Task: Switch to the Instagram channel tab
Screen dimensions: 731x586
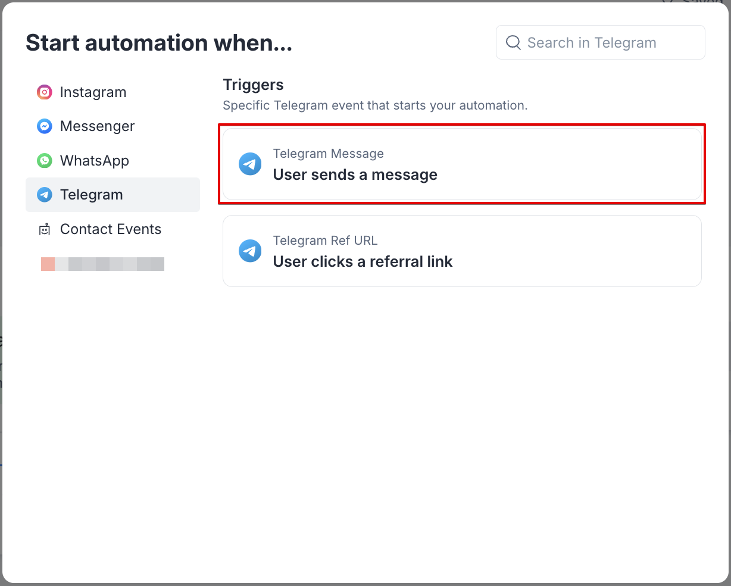Action: tap(93, 92)
